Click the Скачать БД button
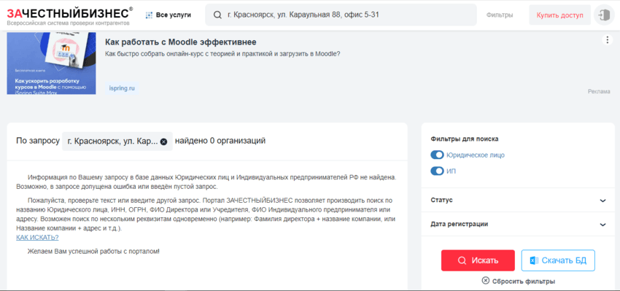Image resolution: width=620 pixels, height=291 pixels. tap(558, 260)
